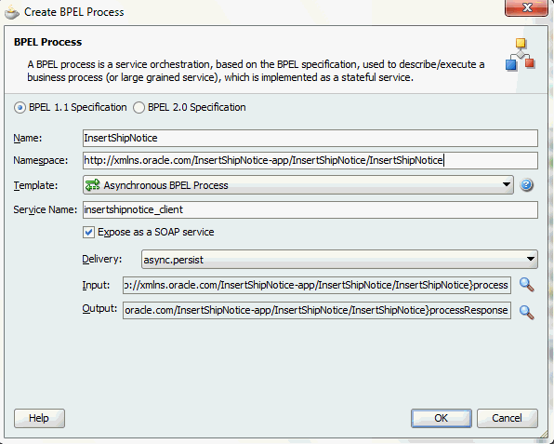Click the Input process text field
The image size is (554, 444).
(317, 285)
